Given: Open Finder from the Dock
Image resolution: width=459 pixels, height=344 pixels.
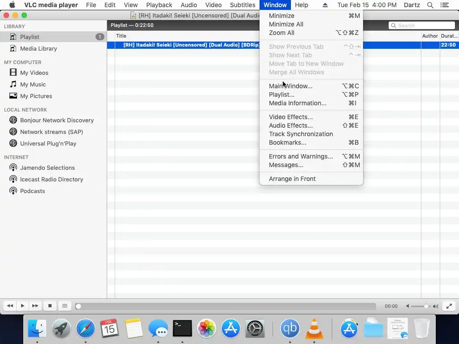Looking at the screenshot, I should coord(37,328).
